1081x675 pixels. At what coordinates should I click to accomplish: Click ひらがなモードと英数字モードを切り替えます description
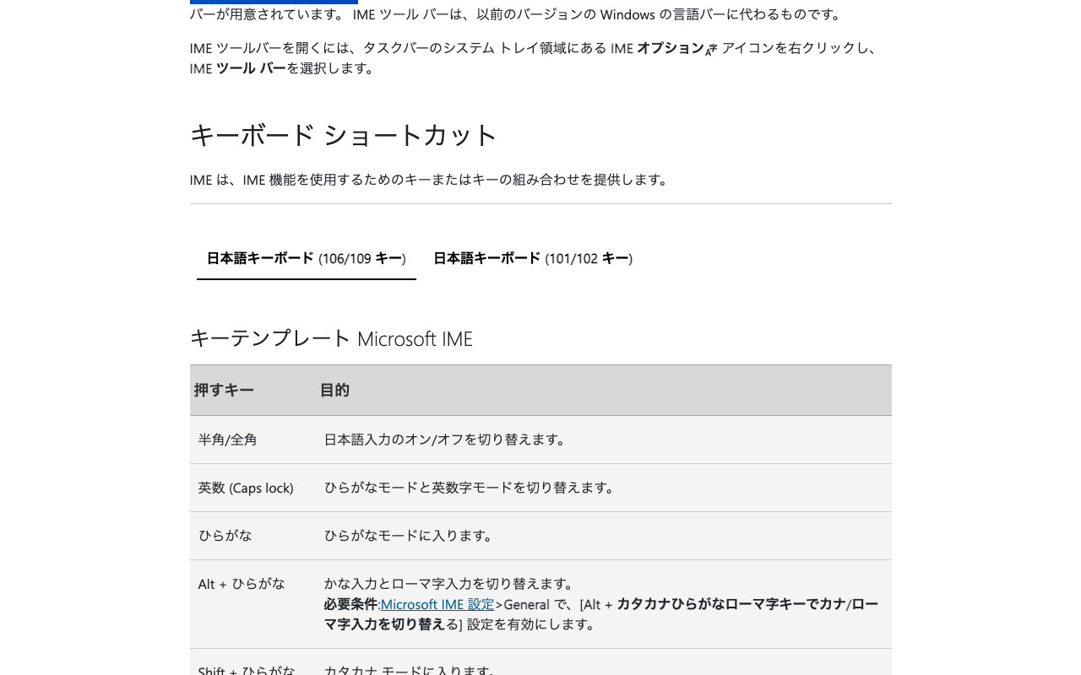(x=472, y=488)
